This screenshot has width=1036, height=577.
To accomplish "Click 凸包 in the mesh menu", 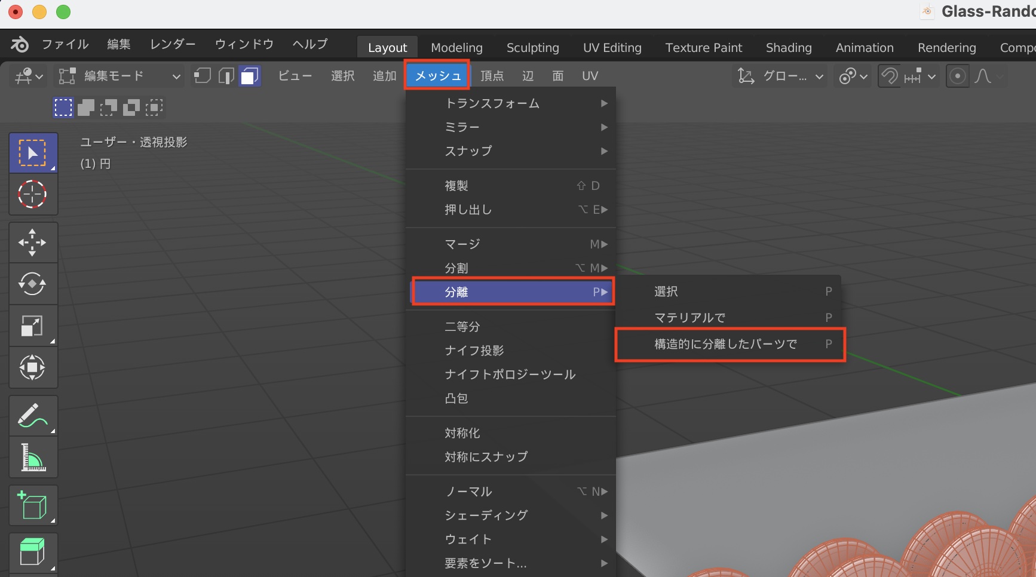I will [456, 398].
